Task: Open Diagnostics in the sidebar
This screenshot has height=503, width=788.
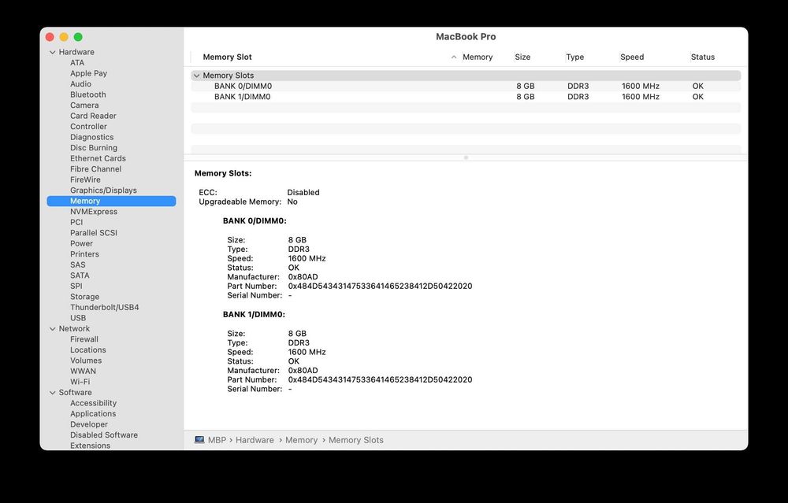Action: 92,137
